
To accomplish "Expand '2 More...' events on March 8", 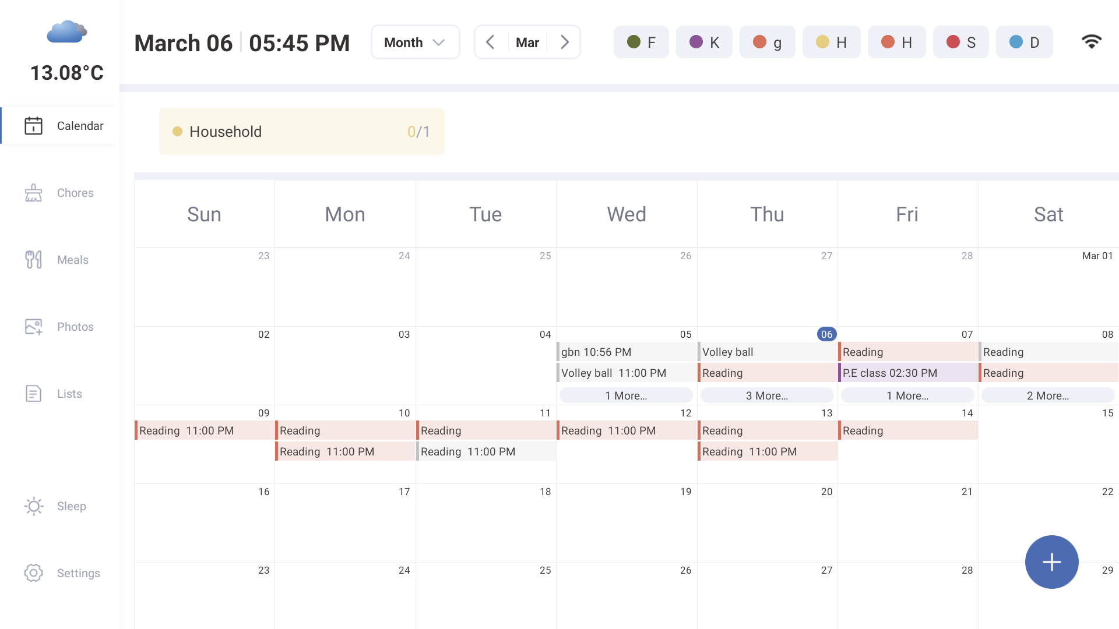I will (1048, 395).
